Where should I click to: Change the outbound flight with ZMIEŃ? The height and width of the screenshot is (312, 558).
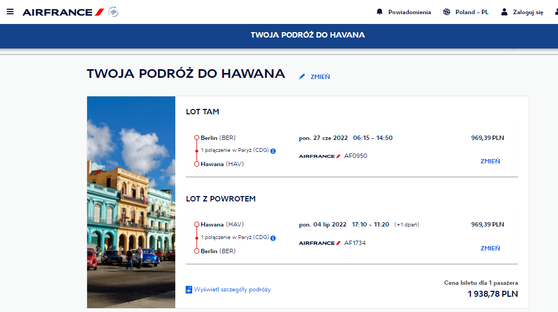point(490,161)
